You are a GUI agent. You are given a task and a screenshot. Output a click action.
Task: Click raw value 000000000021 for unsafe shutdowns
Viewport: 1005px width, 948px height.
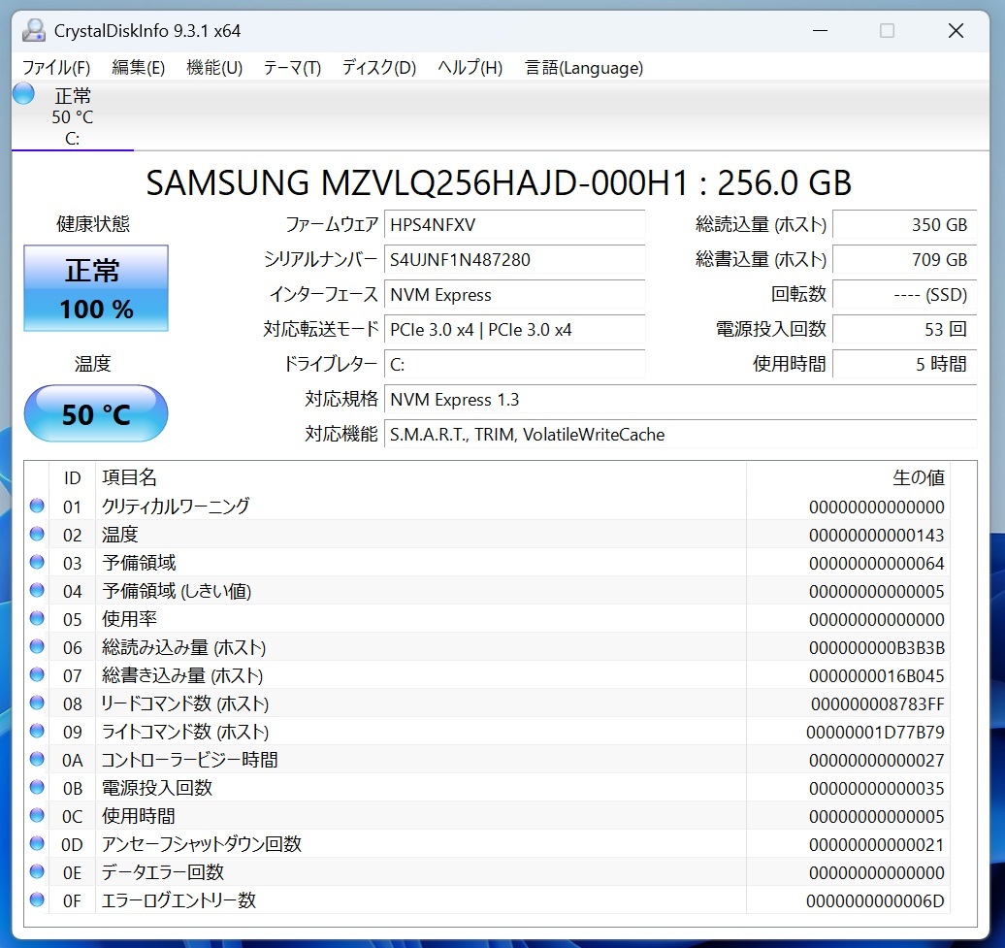coord(876,845)
